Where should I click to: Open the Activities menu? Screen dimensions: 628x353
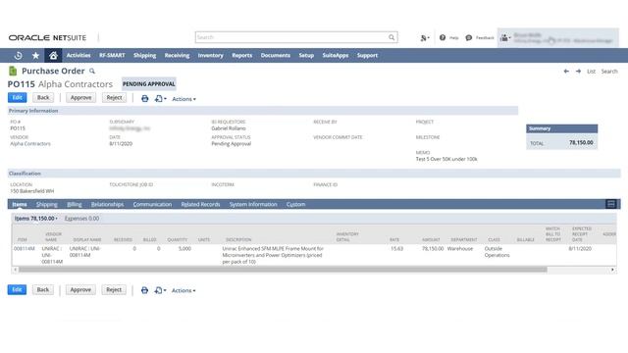[x=78, y=55]
